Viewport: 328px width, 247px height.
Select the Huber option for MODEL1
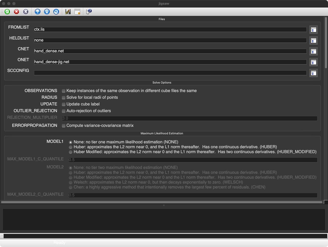[71, 147]
